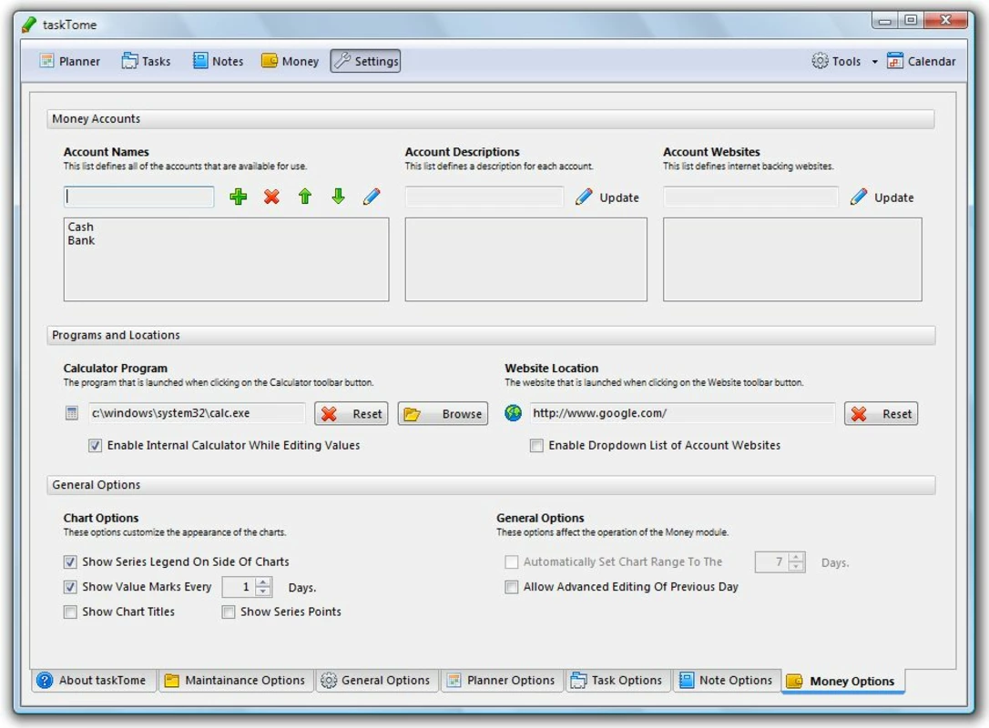Click the Programs and Locations section header

point(490,335)
